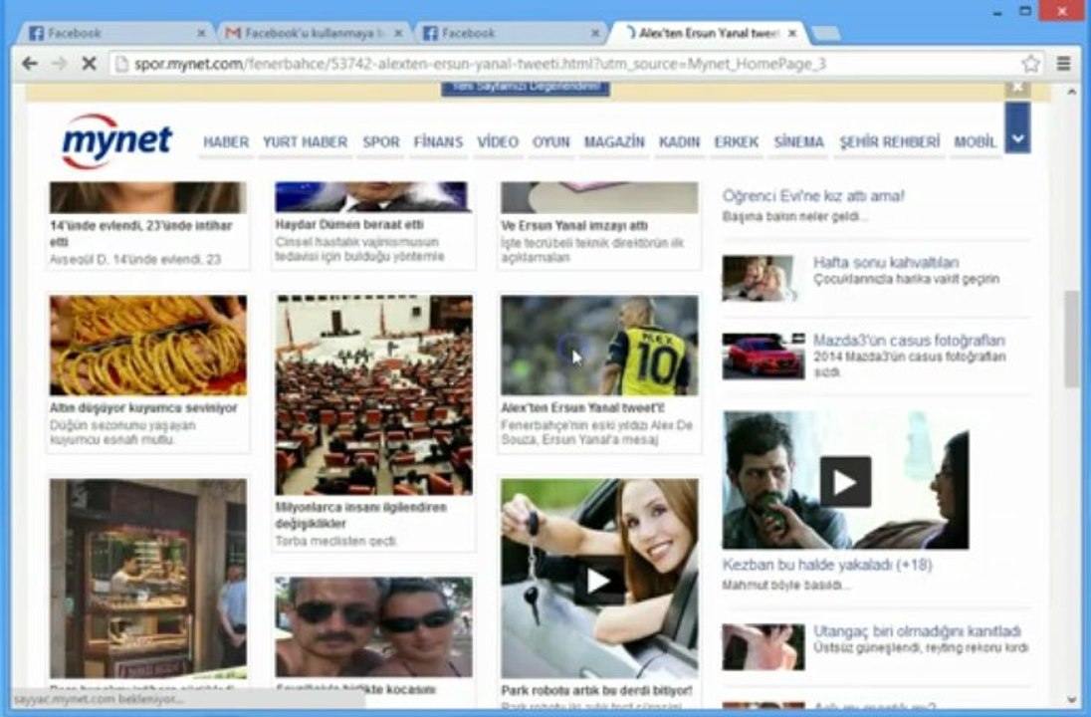Bookmark this page with the star icon
This screenshot has height=717, width=1091.
[x=1030, y=64]
